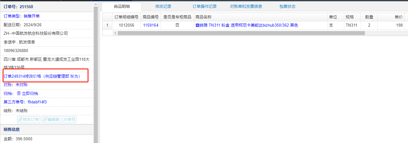Open the 商品明细 tab
This screenshot has height=143, width=408.
[121, 6]
